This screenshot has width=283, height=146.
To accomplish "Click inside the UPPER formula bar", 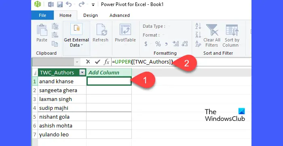I will [181, 62].
